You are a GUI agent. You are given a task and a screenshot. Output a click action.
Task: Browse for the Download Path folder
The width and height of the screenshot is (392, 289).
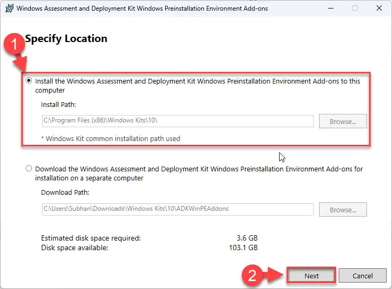[343, 210]
